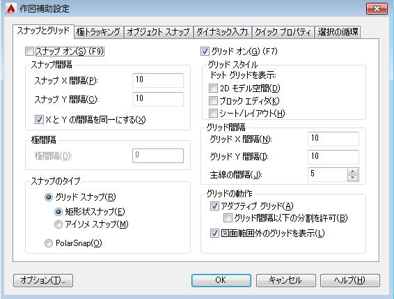The height and width of the screenshot is (299, 394).
Task: Toggle 図面範囲外のグリッドを表示(L)
Action: tap(214, 233)
